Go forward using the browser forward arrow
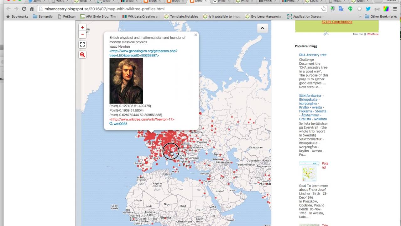This screenshot has height=226, width=401. pos(16,9)
